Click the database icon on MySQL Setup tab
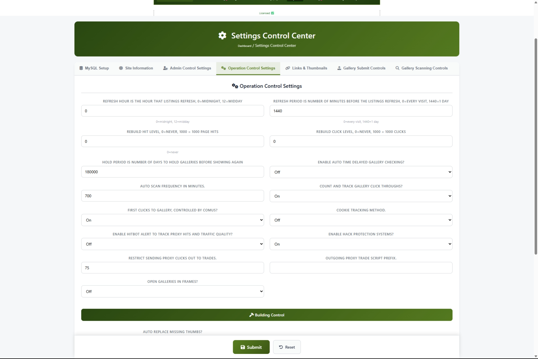This screenshot has width=538, height=359. (x=81, y=68)
